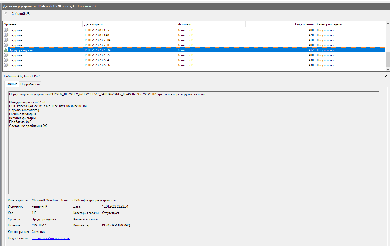Click the GUID класса line in description
The image size is (390, 246).
[x=48, y=106]
